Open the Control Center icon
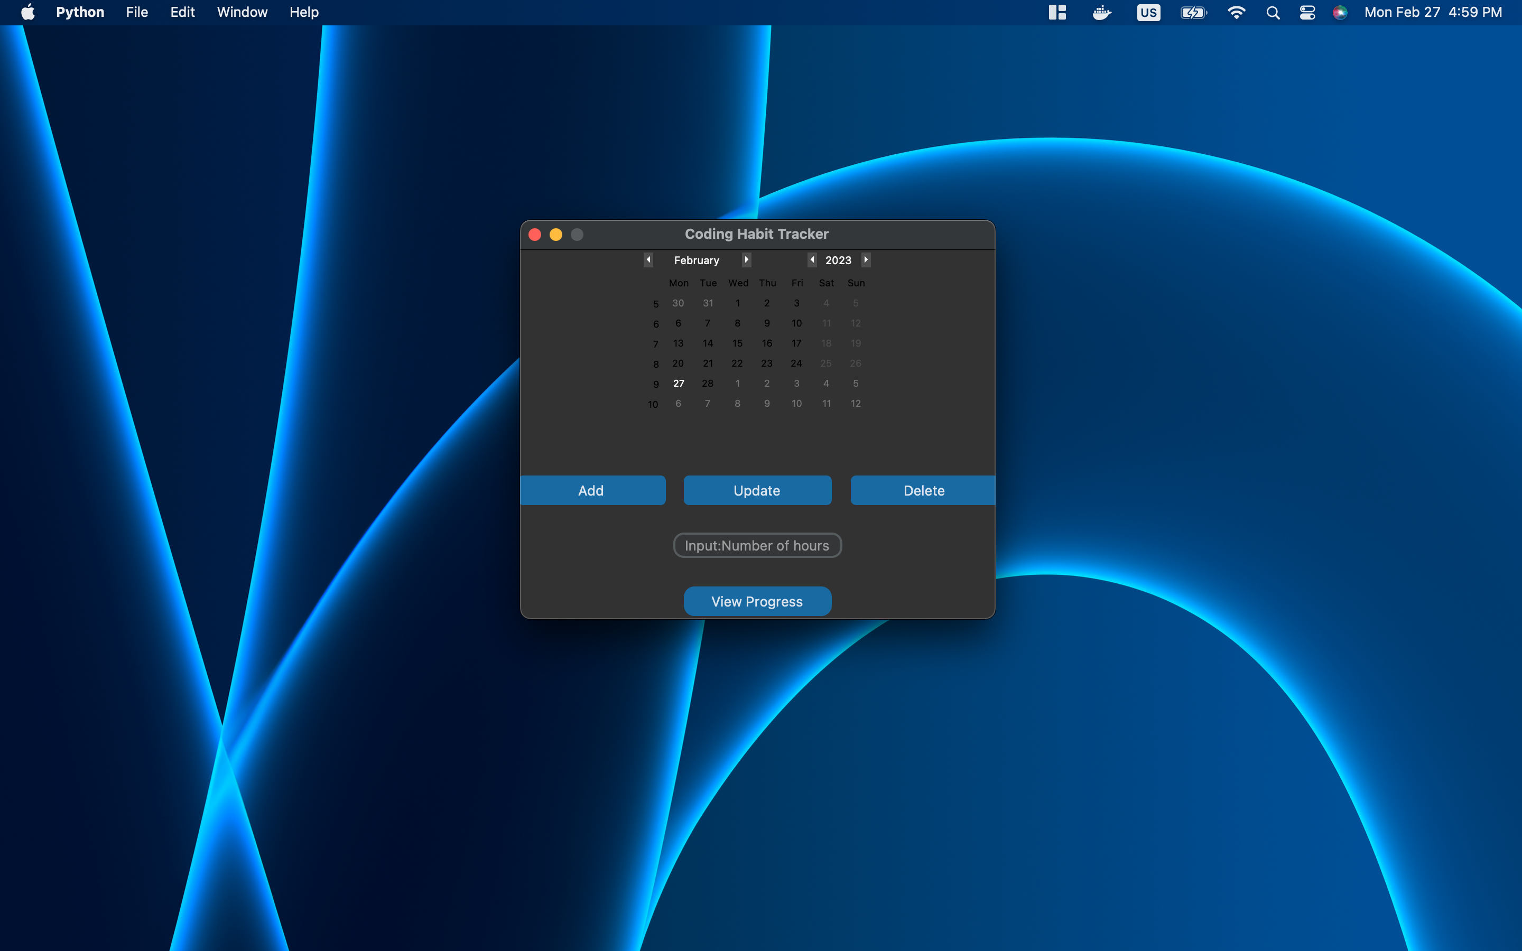The height and width of the screenshot is (951, 1522). 1307,13
